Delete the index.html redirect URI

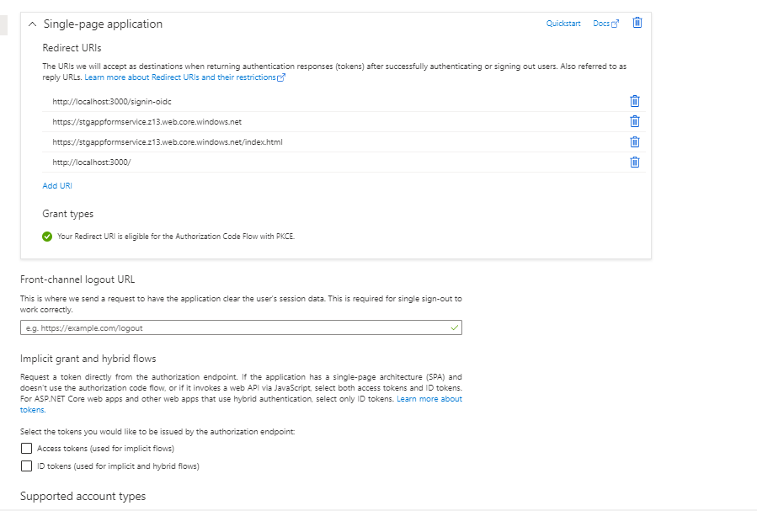tap(635, 142)
